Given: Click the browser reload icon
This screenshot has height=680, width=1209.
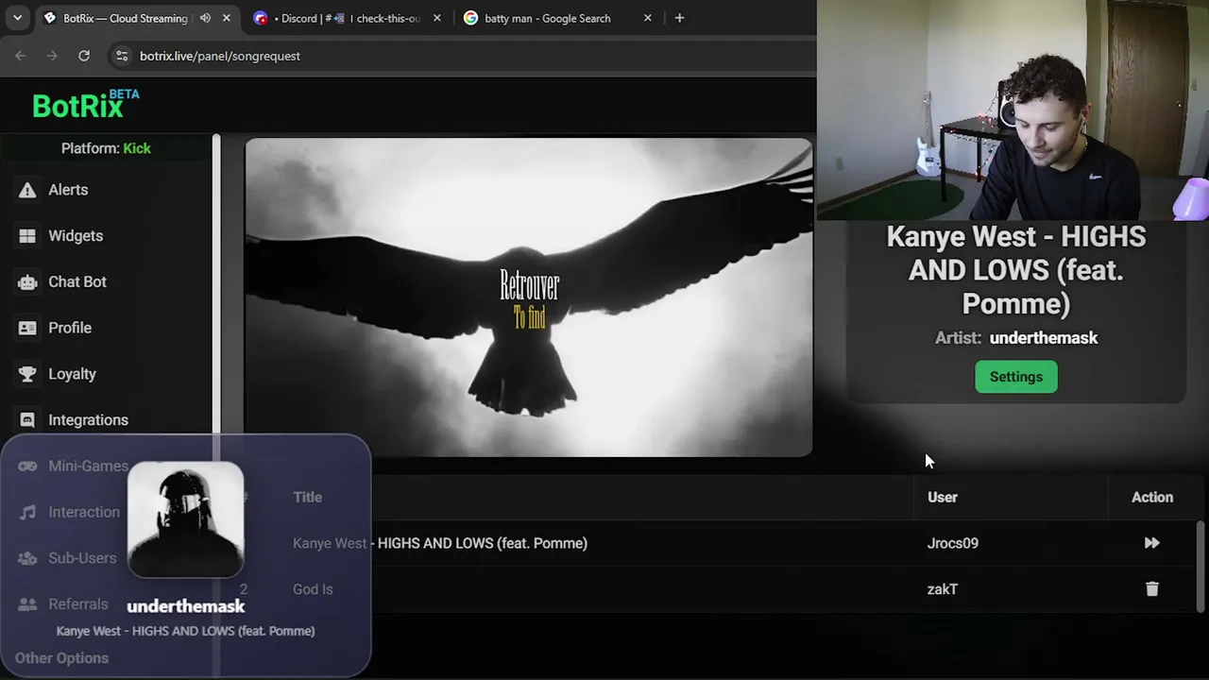Looking at the screenshot, I should tap(84, 56).
